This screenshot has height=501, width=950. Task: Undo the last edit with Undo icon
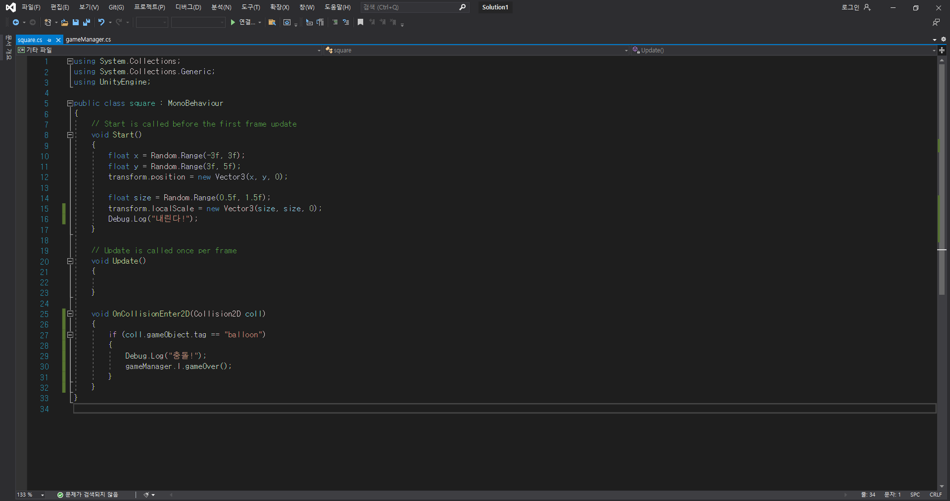101,22
